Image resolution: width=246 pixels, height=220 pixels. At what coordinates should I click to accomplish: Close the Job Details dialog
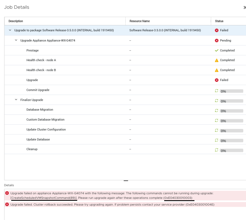(245, 7)
